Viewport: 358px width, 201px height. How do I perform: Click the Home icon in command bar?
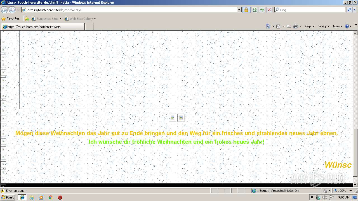point(268,26)
